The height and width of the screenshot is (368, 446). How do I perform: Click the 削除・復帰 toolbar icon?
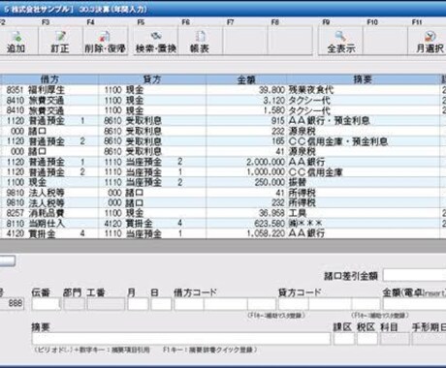(x=105, y=42)
